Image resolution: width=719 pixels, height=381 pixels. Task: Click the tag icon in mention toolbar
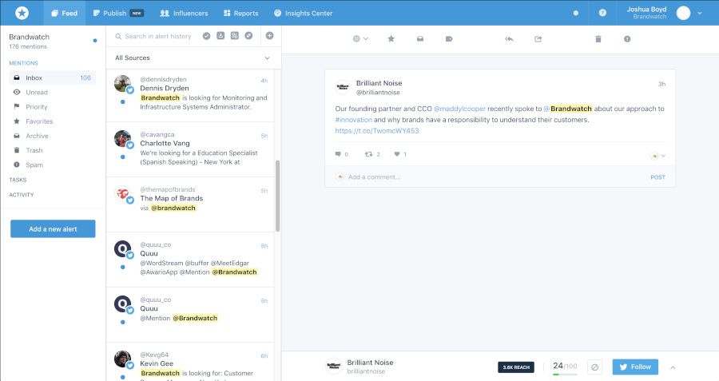pos(448,38)
